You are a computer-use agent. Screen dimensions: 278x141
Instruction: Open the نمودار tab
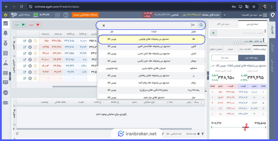pos(230,49)
